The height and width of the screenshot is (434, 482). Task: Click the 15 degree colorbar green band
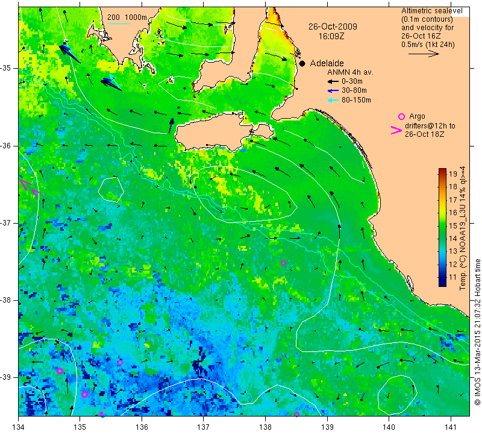[x=442, y=225]
